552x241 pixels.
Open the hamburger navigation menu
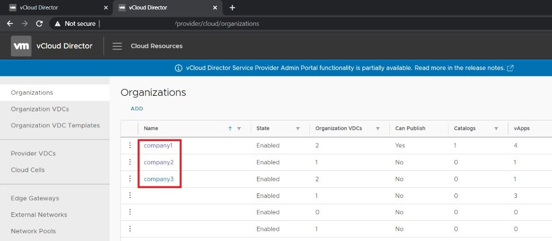point(117,46)
